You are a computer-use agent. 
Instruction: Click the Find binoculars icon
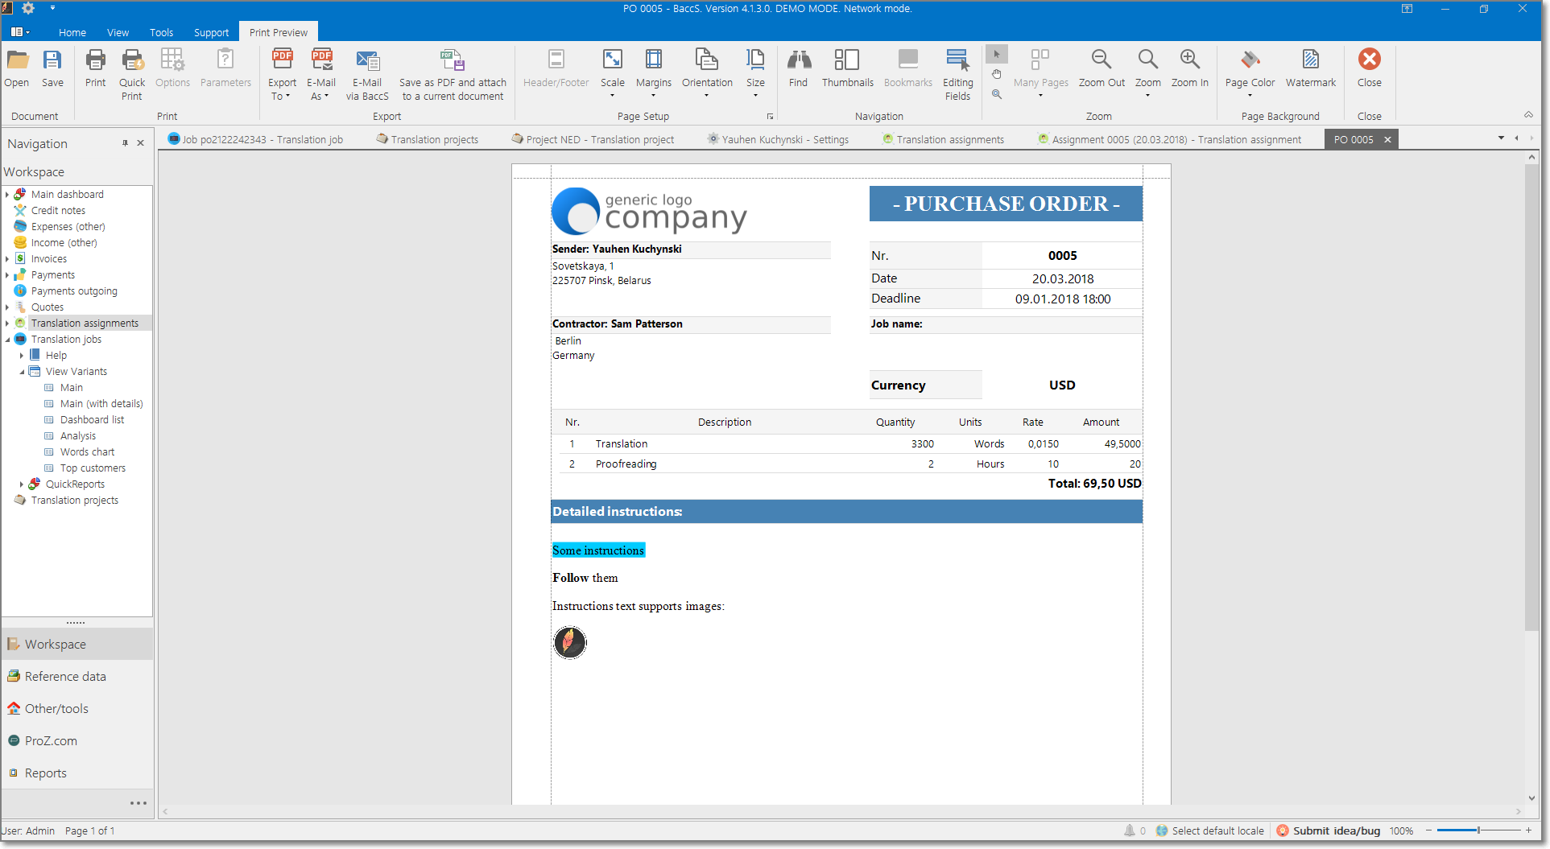click(799, 68)
